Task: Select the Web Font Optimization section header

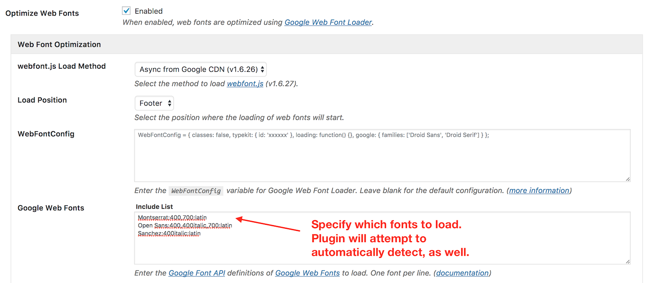Action: point(327,44)
